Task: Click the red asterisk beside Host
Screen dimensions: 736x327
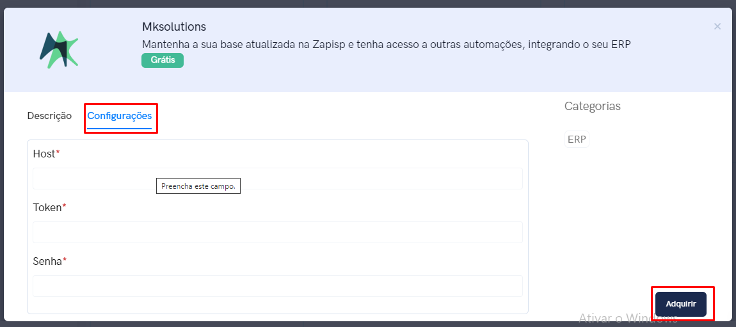Action: [58, 153]
